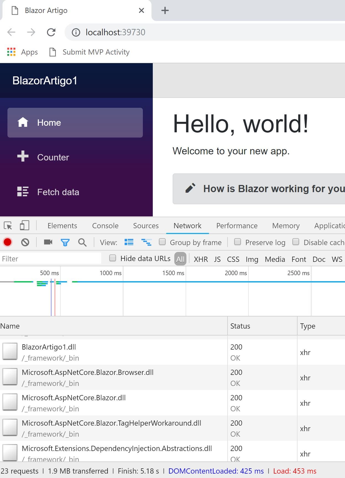
Task: Click Load: 453 ms in status bar
Action: point(295,471)
